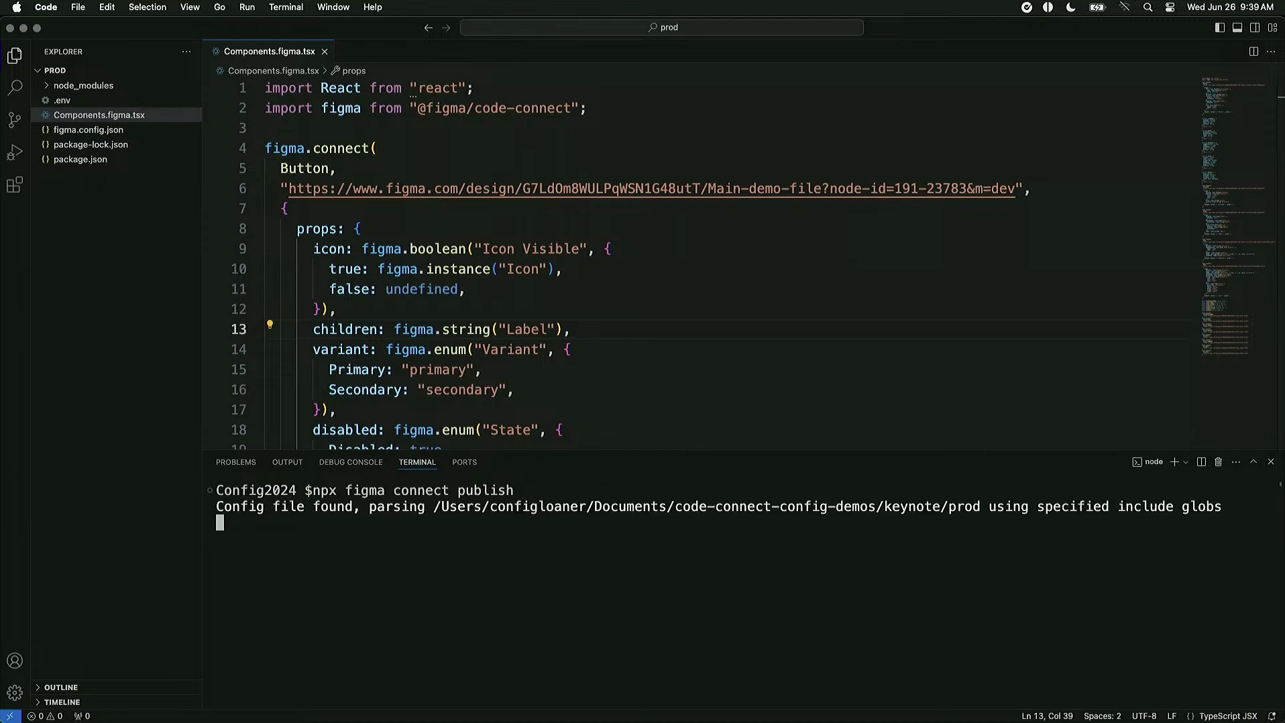Select the node terminal instance

pyautogui.click(x=1148, y=462)
